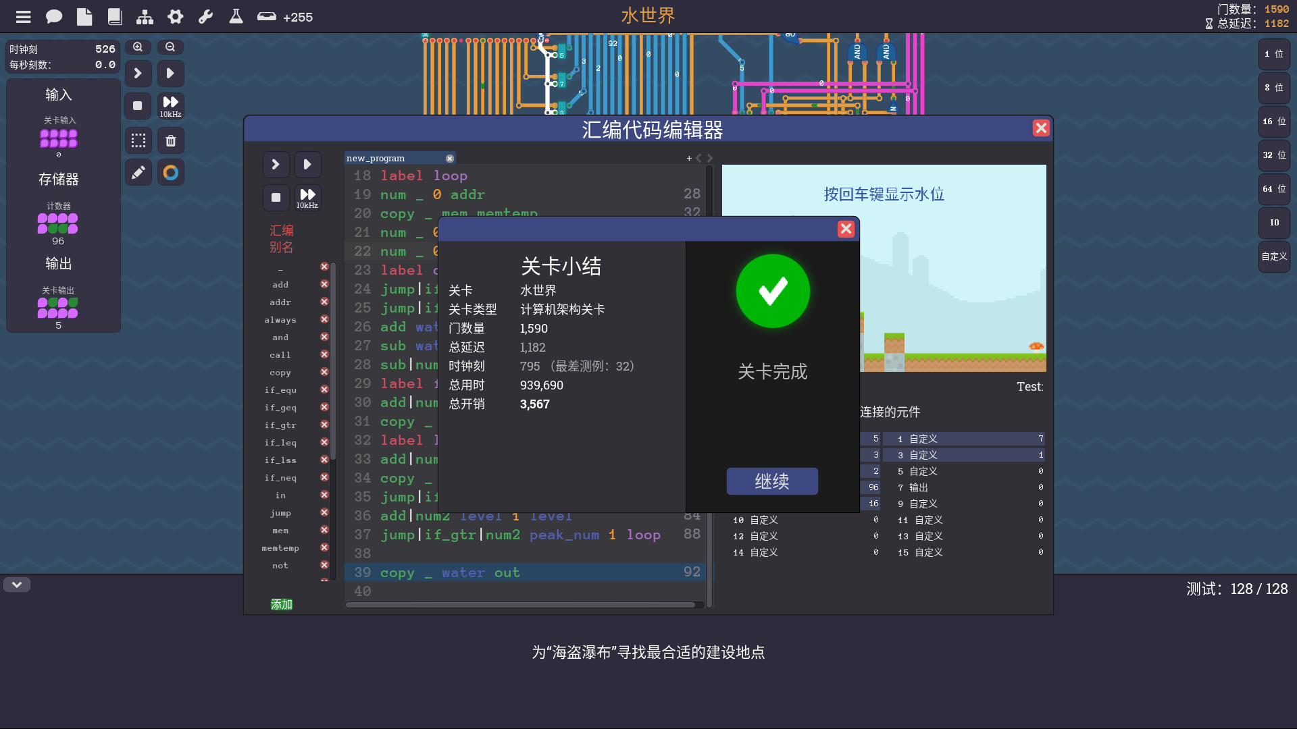The width and height of the screenshot is (1297, 729).
Task: Add a new program tab with plus
Action: [x=689, y=158]
